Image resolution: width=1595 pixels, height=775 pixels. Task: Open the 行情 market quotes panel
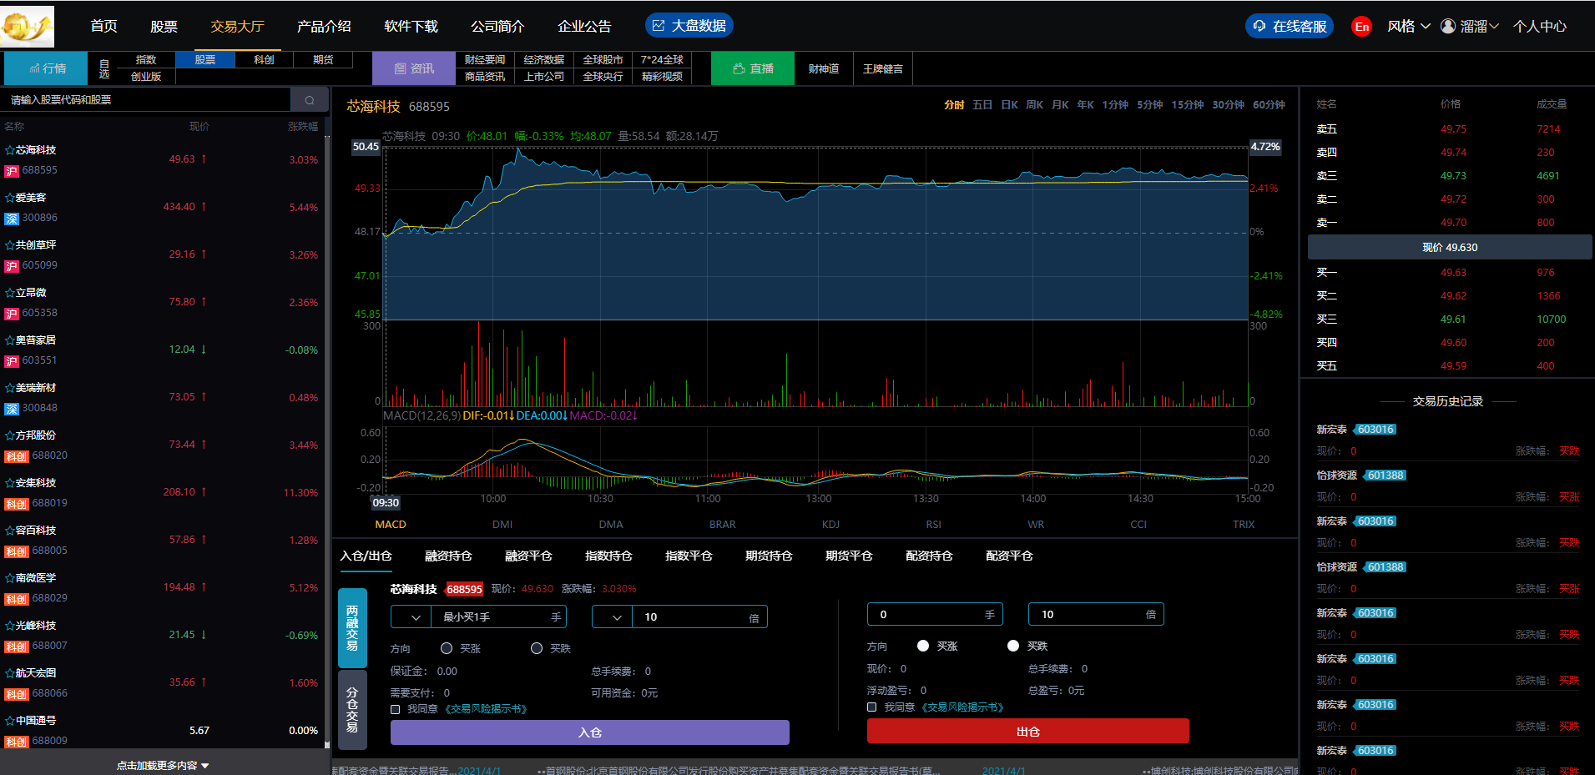pos(47,68)
